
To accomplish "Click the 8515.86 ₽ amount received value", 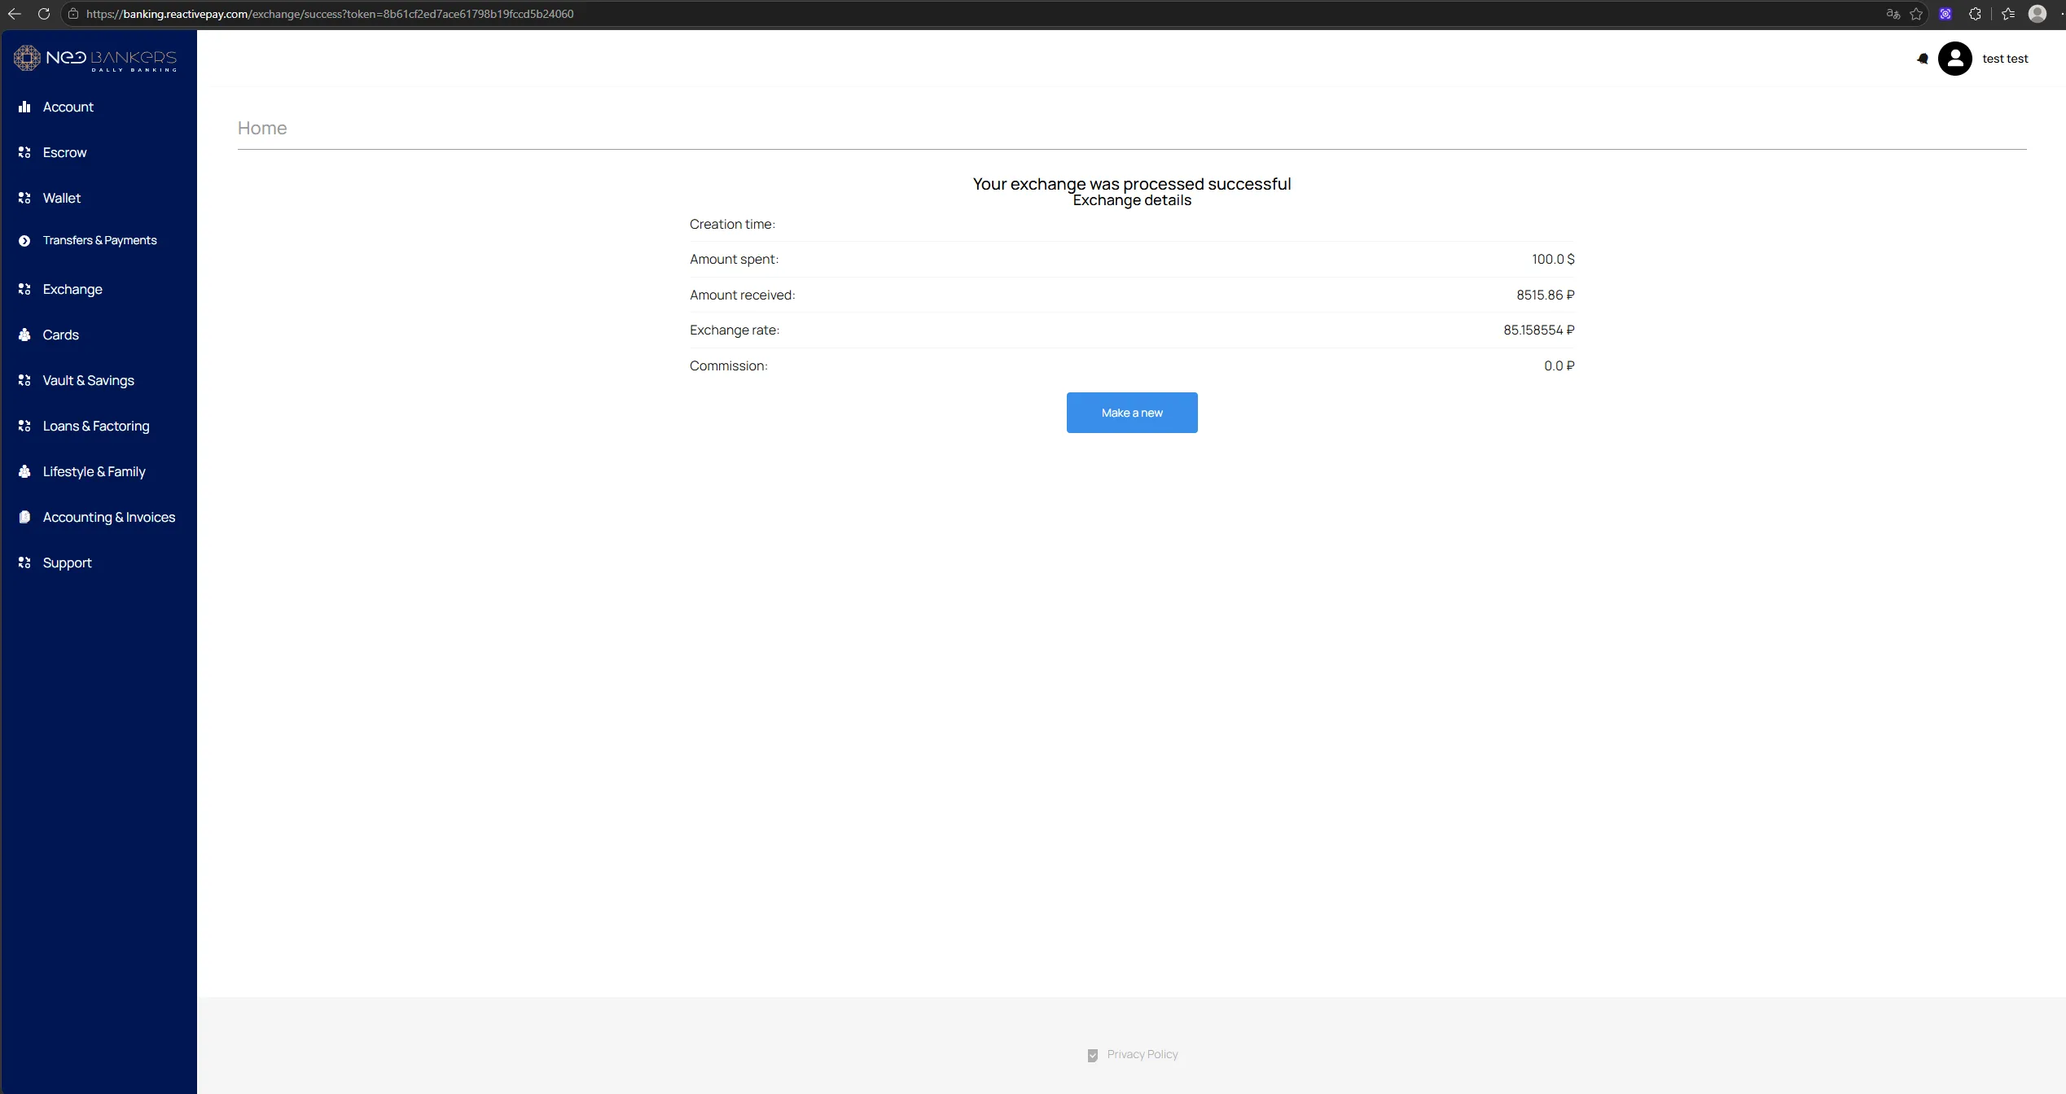I will tap(1545, 295).
